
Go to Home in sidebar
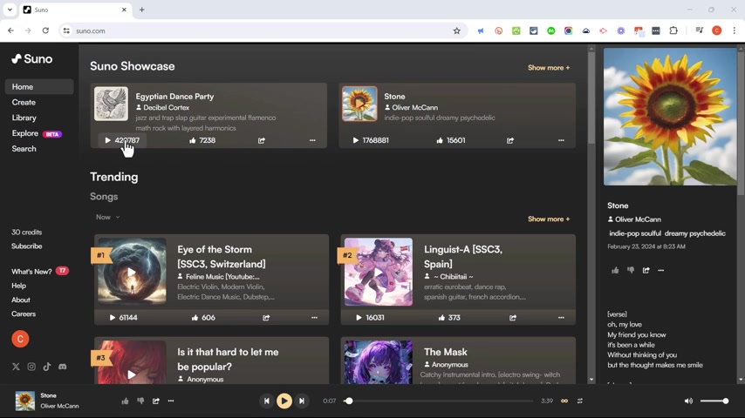pos(39,87)
